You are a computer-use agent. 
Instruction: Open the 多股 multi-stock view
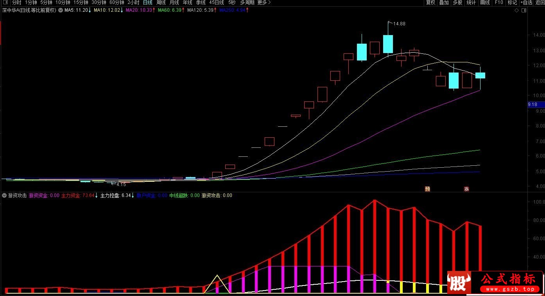click(457, 2)
